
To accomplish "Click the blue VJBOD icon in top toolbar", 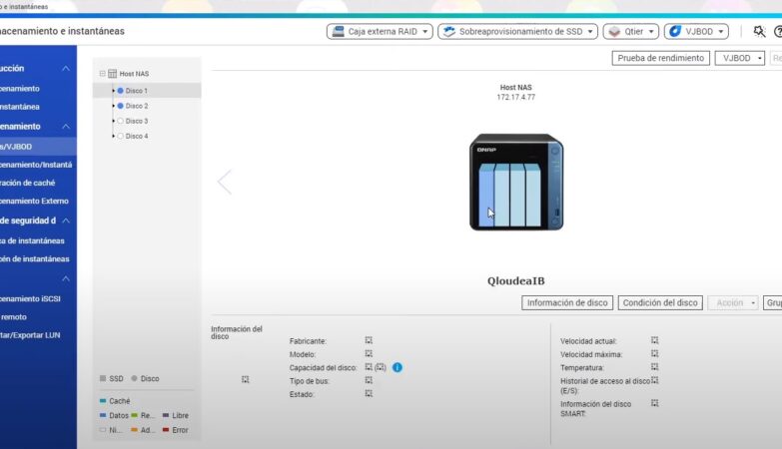I will [x=675, y=31].
